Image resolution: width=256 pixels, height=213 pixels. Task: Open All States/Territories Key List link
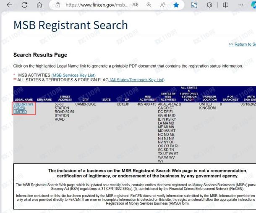click(x=137, y=80)
